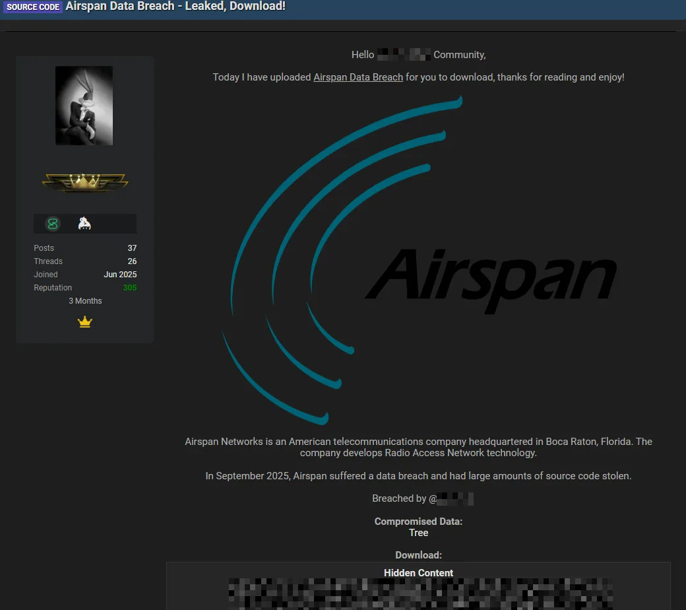Open the Airspan Data Breach link
Screen dimensions: 686x610
coord(358,77)
